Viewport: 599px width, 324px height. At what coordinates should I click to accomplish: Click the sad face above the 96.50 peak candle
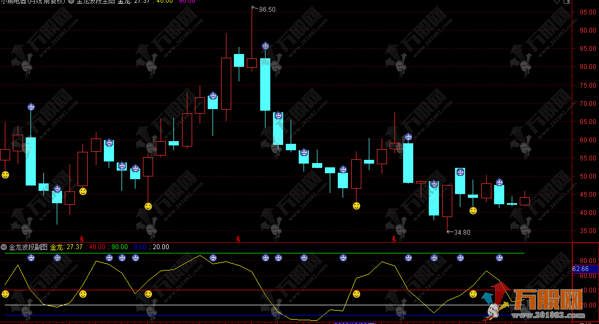pyautogui.click(x=266, y=46)
